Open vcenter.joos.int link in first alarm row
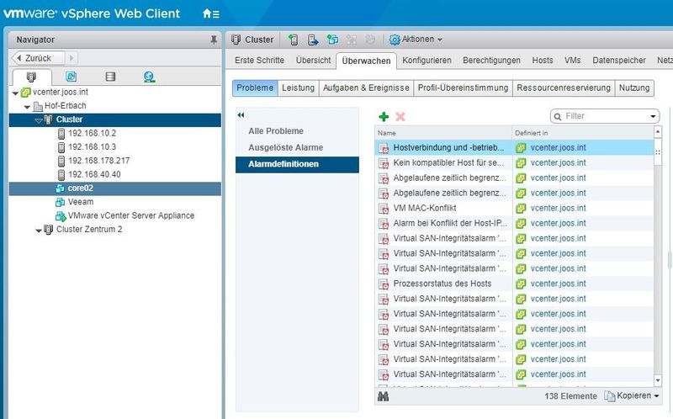Screen dimensions: 673x419 558,148
